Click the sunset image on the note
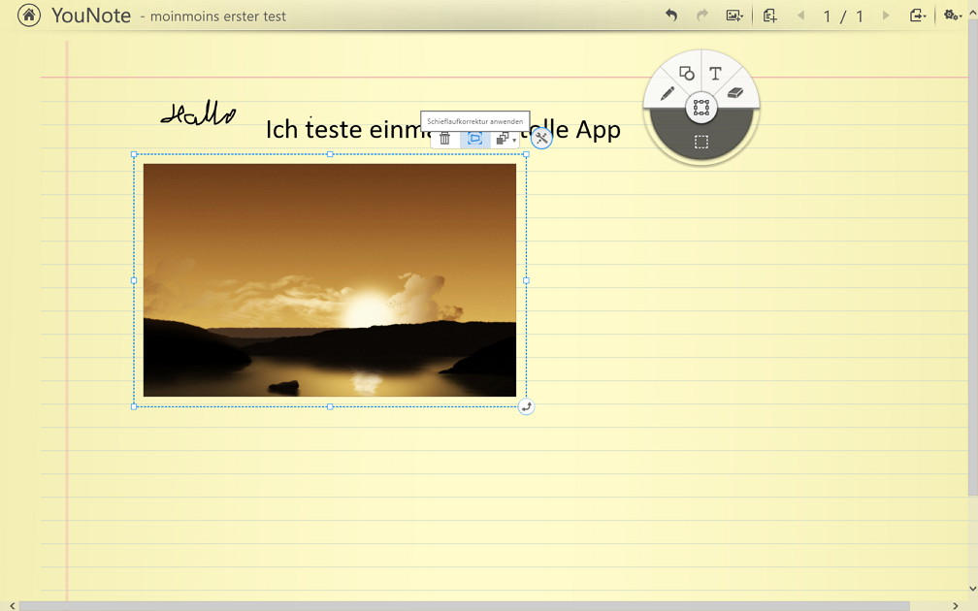This screenshot has height=611, width=978. (x=329, y=280)
